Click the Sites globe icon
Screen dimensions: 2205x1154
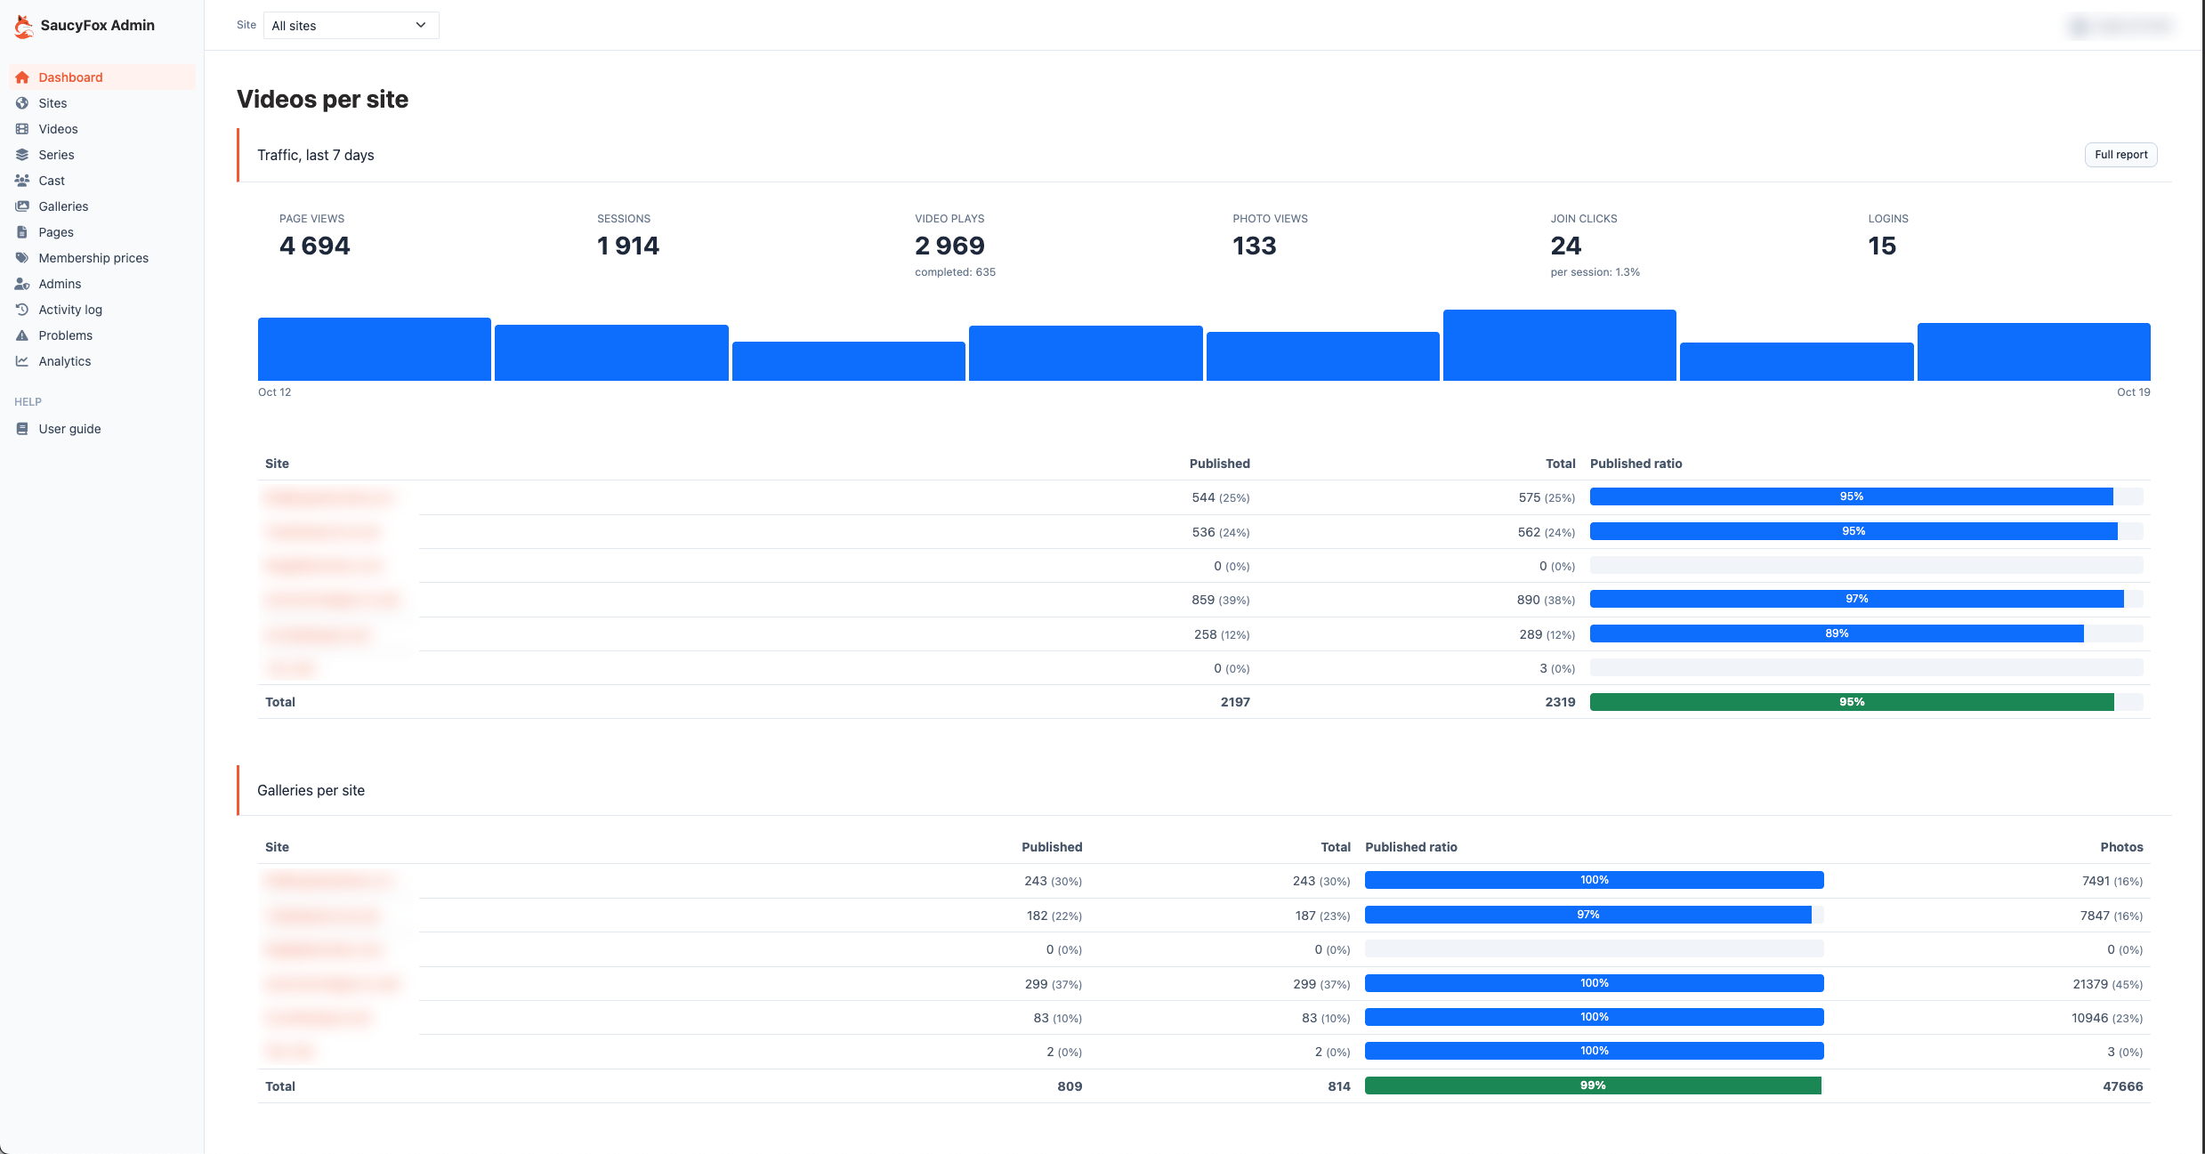point(22,103)
